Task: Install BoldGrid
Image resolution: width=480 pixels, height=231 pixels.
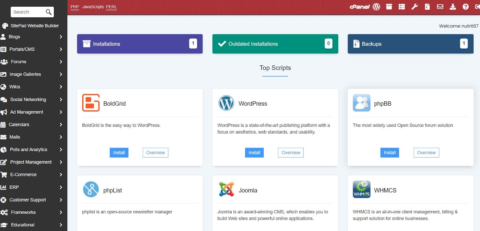Action: tap(119, 152)
